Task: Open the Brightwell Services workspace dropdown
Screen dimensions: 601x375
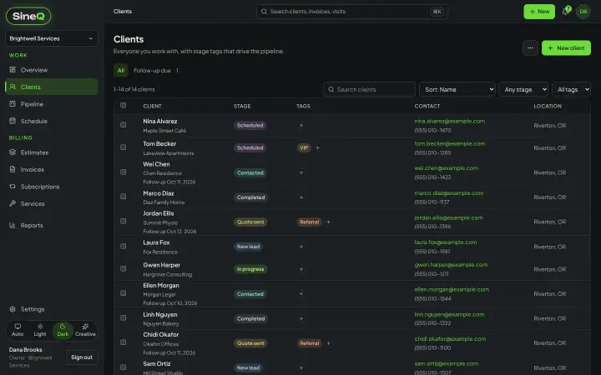Action: [52, 38]
